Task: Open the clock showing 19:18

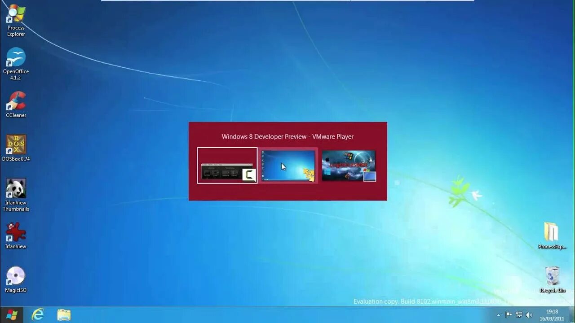Action: 552,315
